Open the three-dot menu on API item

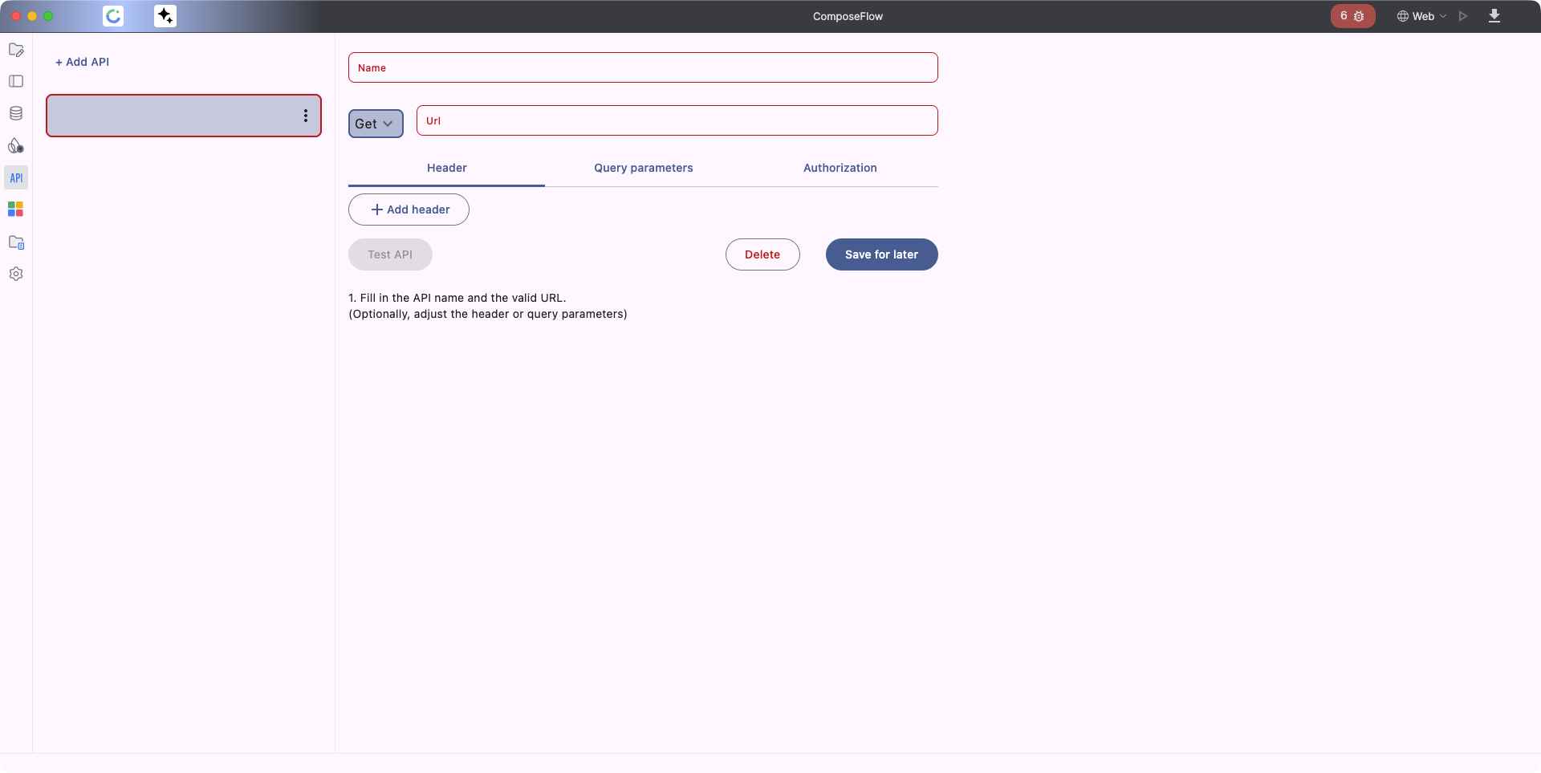pyautogui.click(x=306, y=116)
